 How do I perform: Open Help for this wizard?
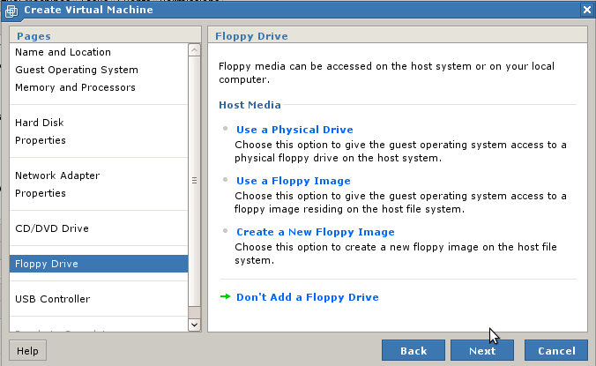tap(27, 350)
